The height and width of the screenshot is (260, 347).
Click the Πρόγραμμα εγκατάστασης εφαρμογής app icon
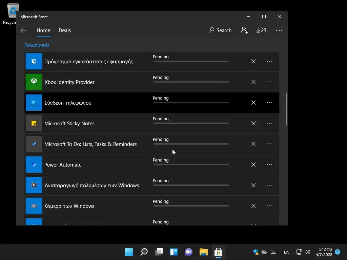pos(34,61)
